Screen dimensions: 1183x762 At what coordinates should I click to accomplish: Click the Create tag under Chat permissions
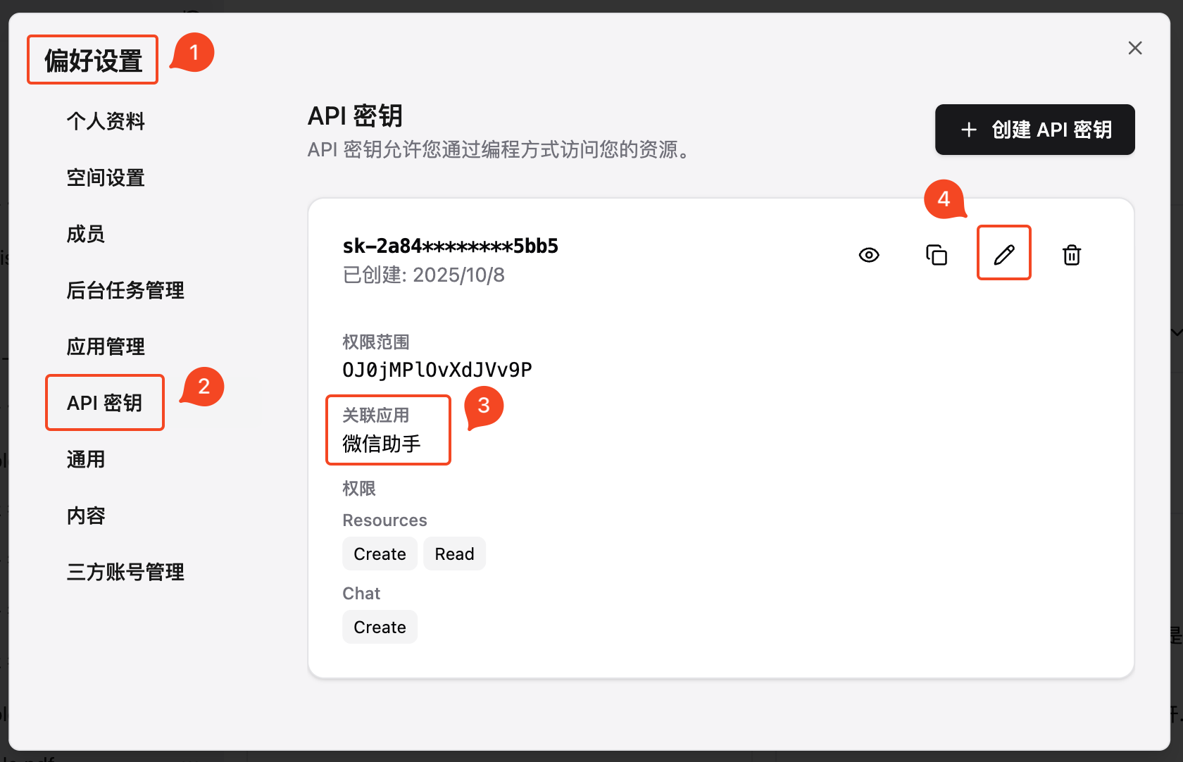click(380, 627)
